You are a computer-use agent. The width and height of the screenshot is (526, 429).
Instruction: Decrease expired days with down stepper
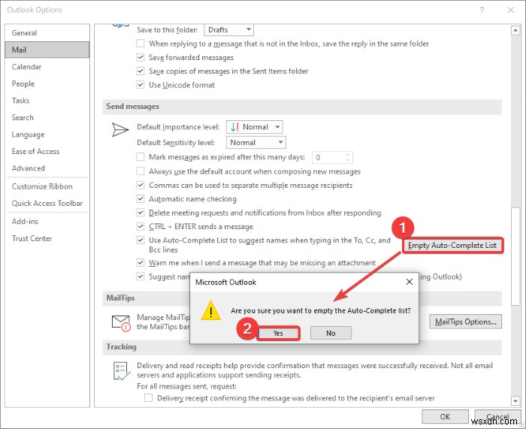click(x=347, y=160)
